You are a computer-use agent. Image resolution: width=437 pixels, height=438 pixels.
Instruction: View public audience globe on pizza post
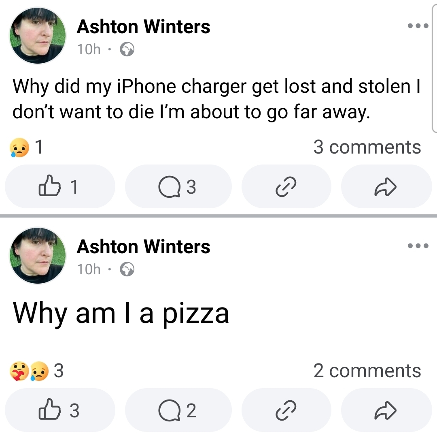click(127, 269)
